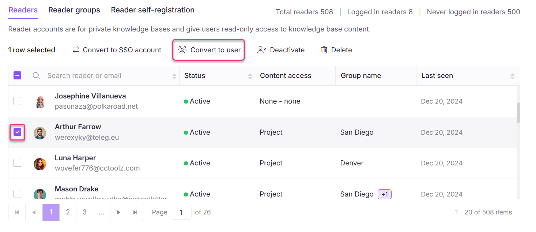
Task: Jump to first page via skip-back icon
Action: pos(17,212)
